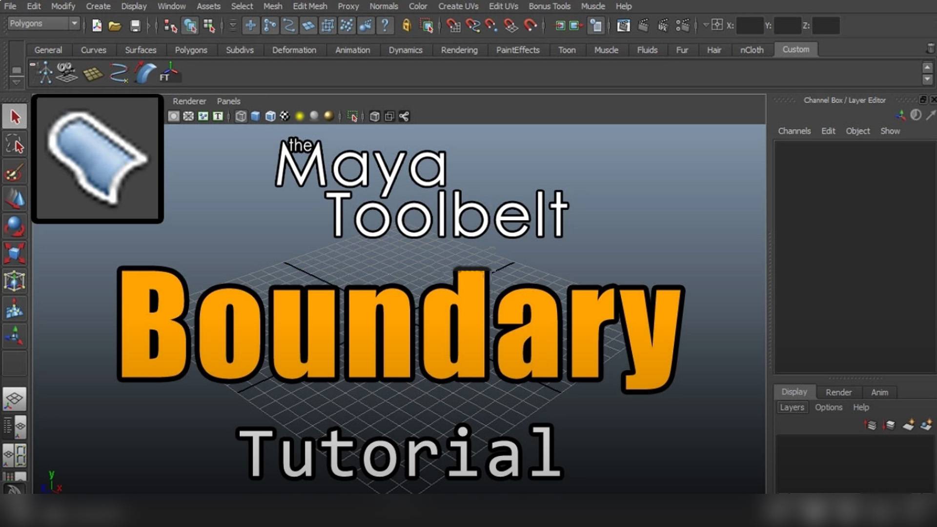Activate the Select tool arrow
The width and height of the screenshot is (937, 527).
pyautogui.click(x=15, y=117)
